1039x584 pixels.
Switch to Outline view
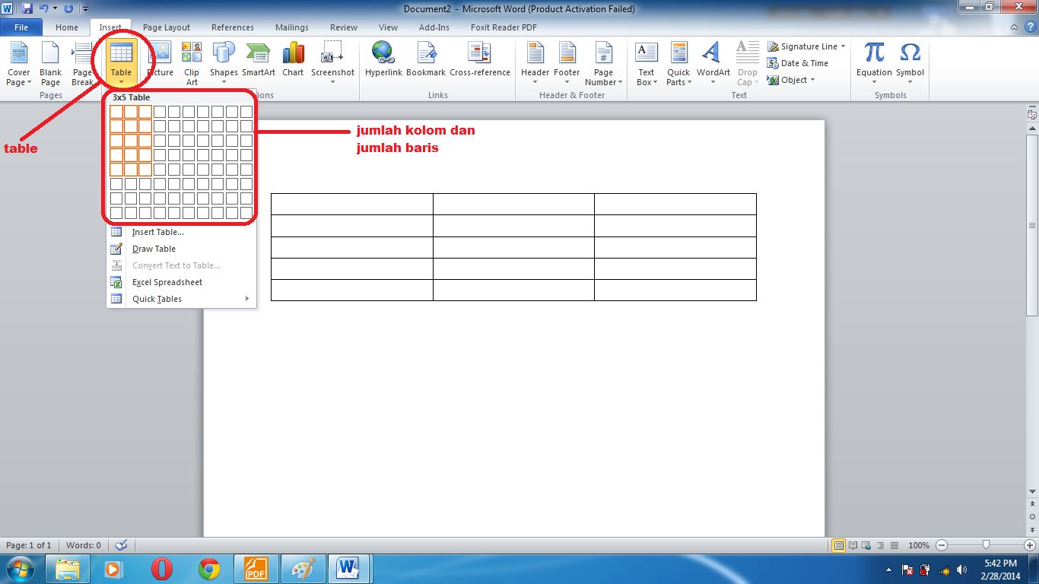click(x=880, y=545)
